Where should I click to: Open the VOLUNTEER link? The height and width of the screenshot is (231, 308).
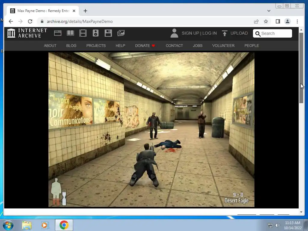coord(223,46)
